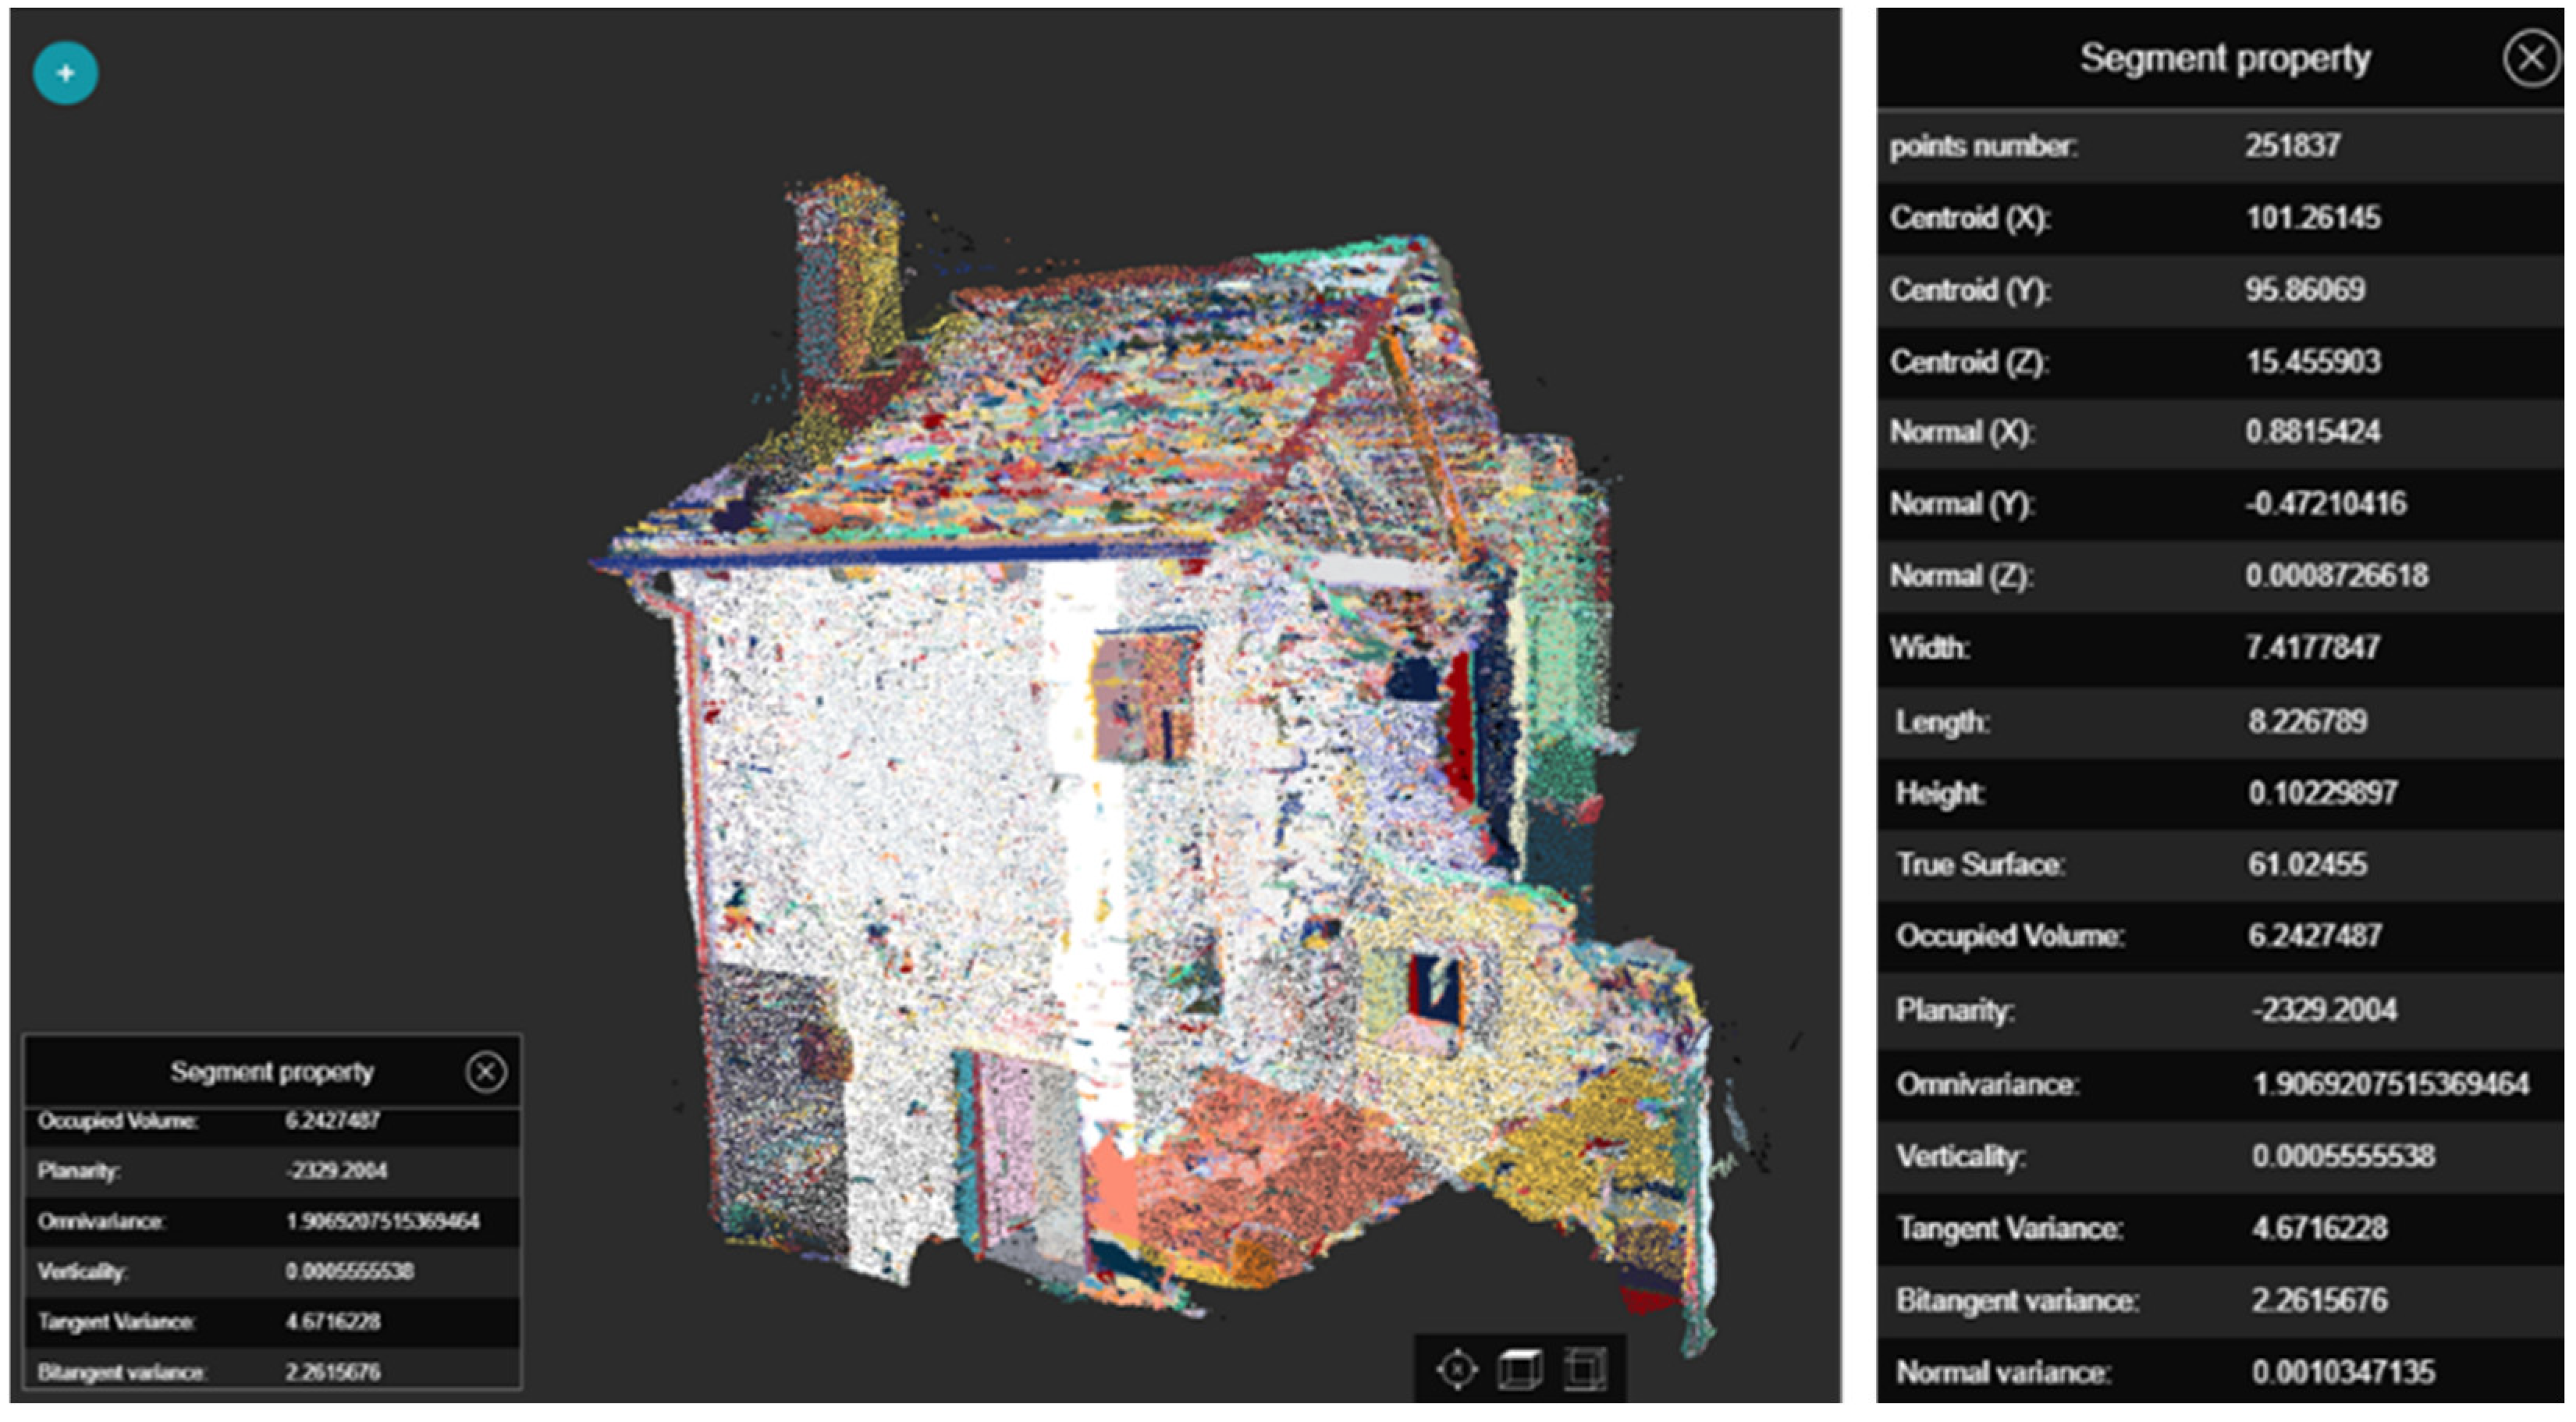Click the True Surface value 61.02455
Image resolution: width=2576 pixels, height=1422 pixels.
point(2307,864)
